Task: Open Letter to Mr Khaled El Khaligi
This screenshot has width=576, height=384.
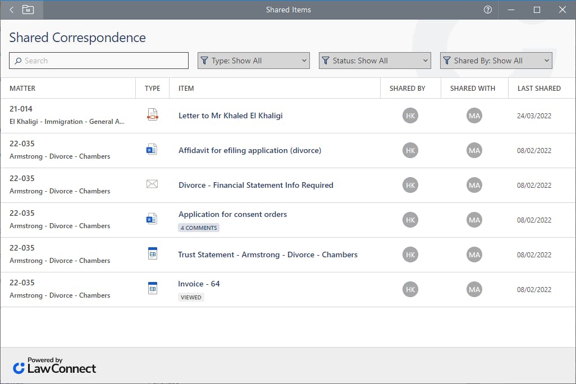Action: coord(230,115)
